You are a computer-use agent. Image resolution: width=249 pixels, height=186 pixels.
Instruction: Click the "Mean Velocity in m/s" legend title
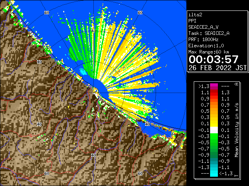pos(237,130)
